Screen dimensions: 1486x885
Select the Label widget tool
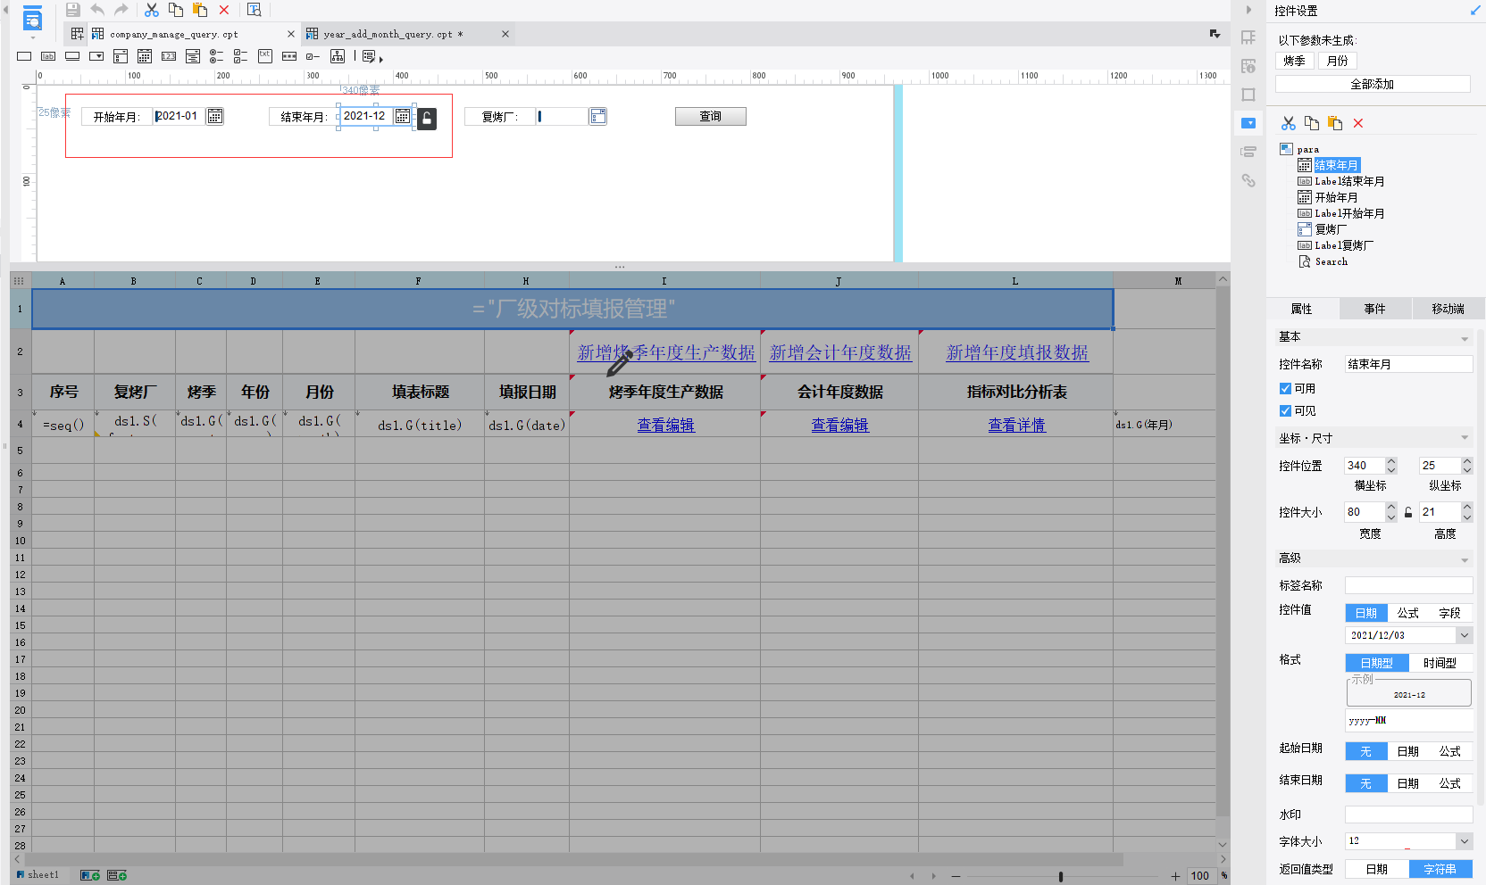pos(48,56)
